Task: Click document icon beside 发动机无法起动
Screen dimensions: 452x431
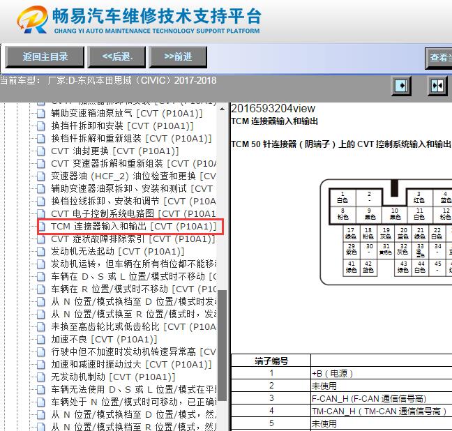Action: (41, 252)
